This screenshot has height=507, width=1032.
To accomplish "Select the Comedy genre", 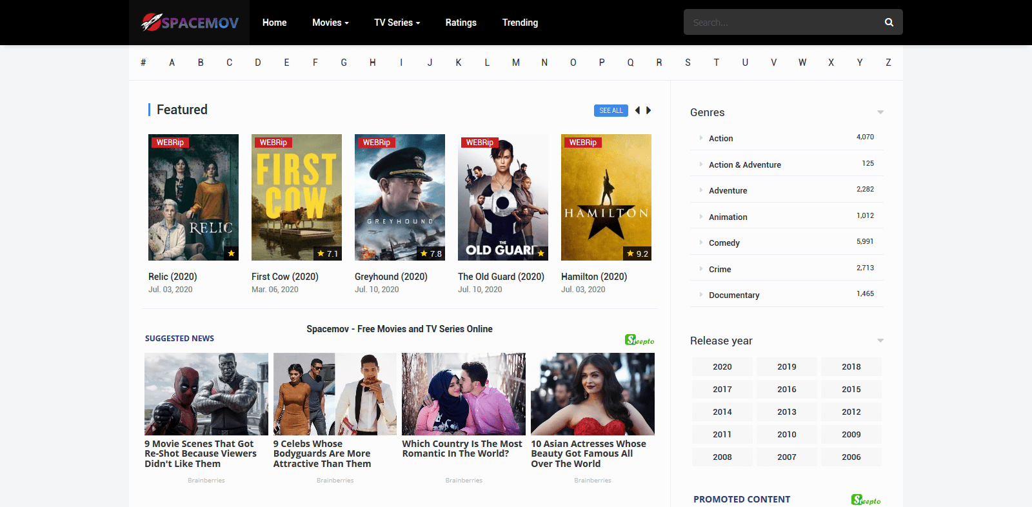I will click(724, 243).
